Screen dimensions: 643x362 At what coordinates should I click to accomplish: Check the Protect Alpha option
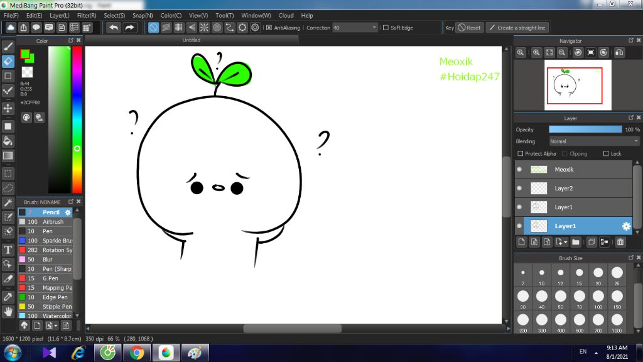[x=521, y=153]
